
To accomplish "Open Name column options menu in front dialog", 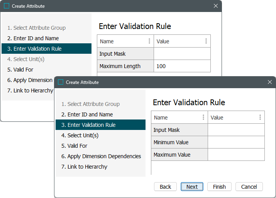I will (203, 118).
